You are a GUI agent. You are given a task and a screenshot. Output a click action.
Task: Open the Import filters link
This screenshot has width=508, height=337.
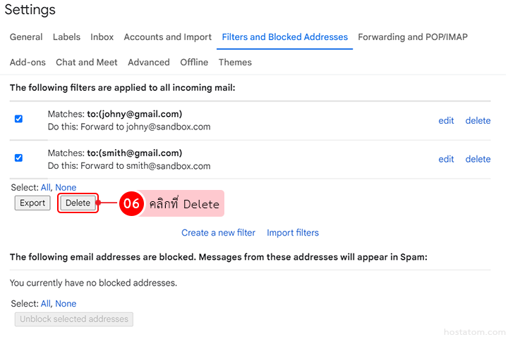293,233
